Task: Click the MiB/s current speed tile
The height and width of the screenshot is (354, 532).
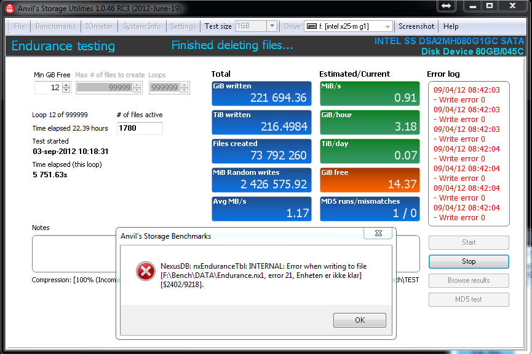Action: click(370, 93)
